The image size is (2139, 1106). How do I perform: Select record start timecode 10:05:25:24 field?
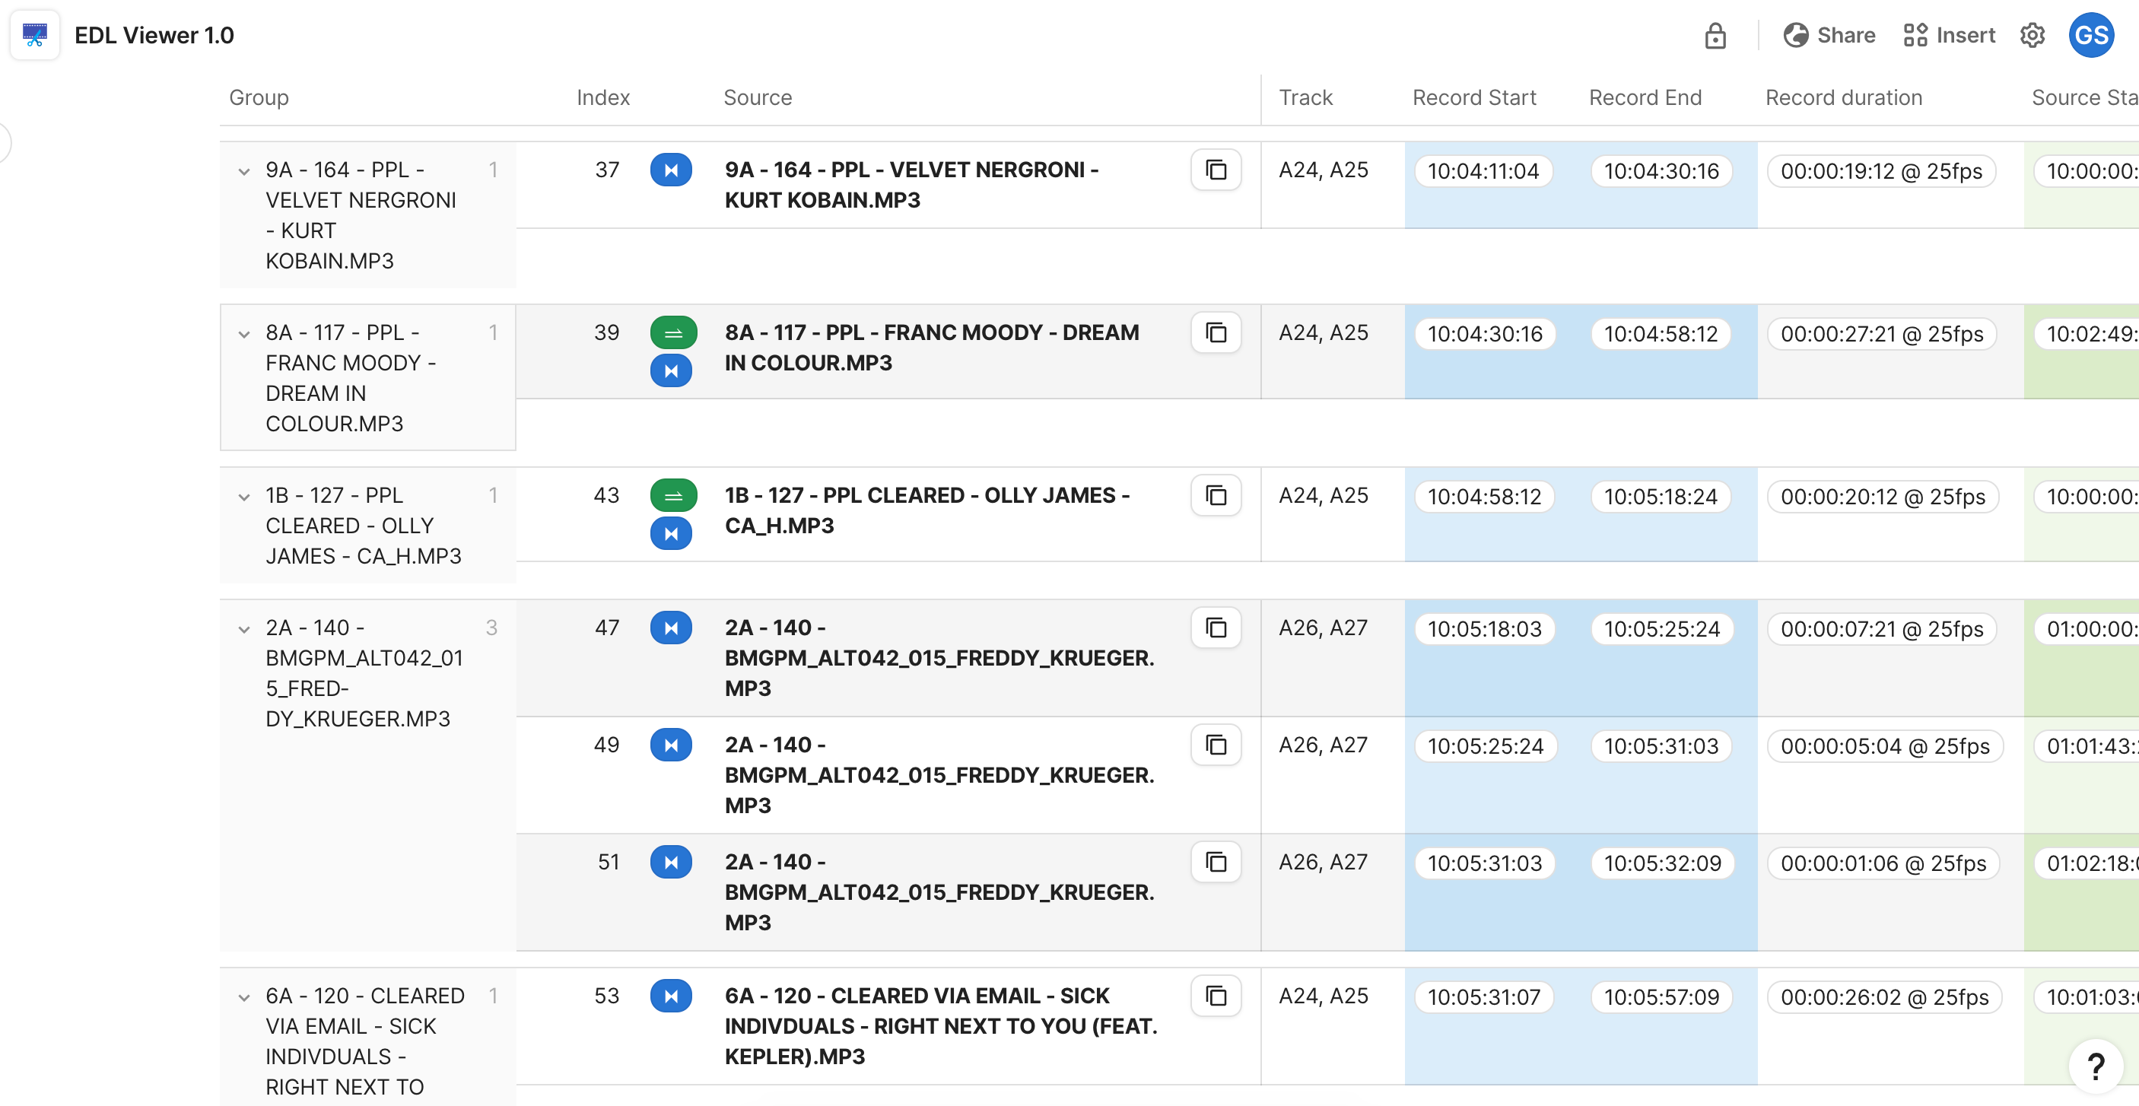click(x=1485, y=746)
